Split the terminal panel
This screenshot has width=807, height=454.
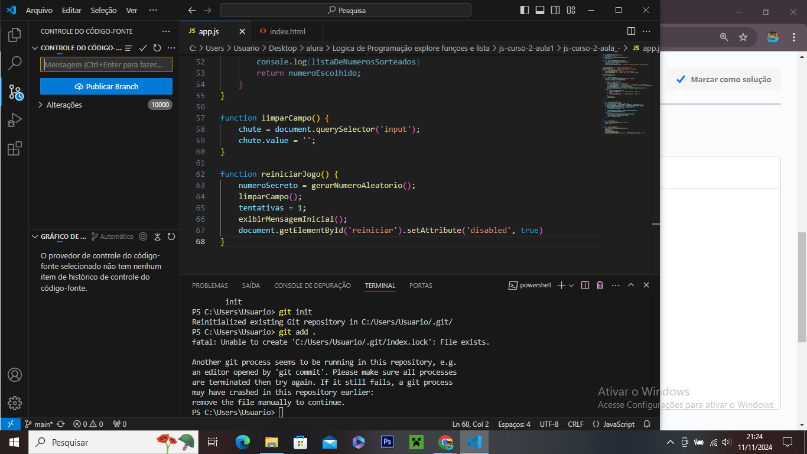point(585,285)
